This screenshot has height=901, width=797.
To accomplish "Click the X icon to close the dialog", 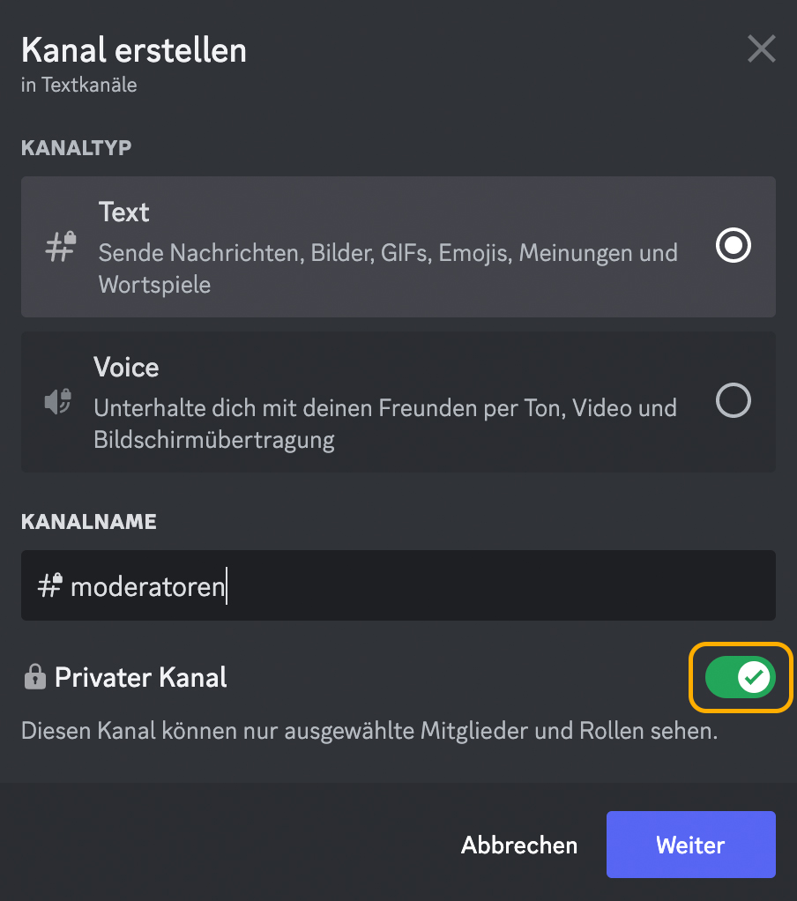I will click(761, 48).
